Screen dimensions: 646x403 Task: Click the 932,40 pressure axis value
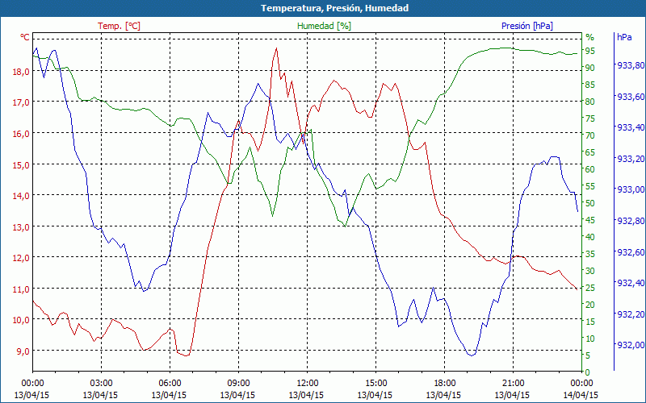pyautogui.click(x=630, y=283)
